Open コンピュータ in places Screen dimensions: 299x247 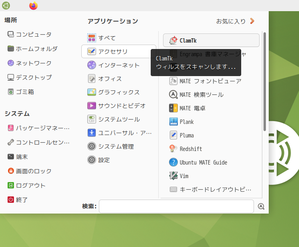(x=30, y=35)
